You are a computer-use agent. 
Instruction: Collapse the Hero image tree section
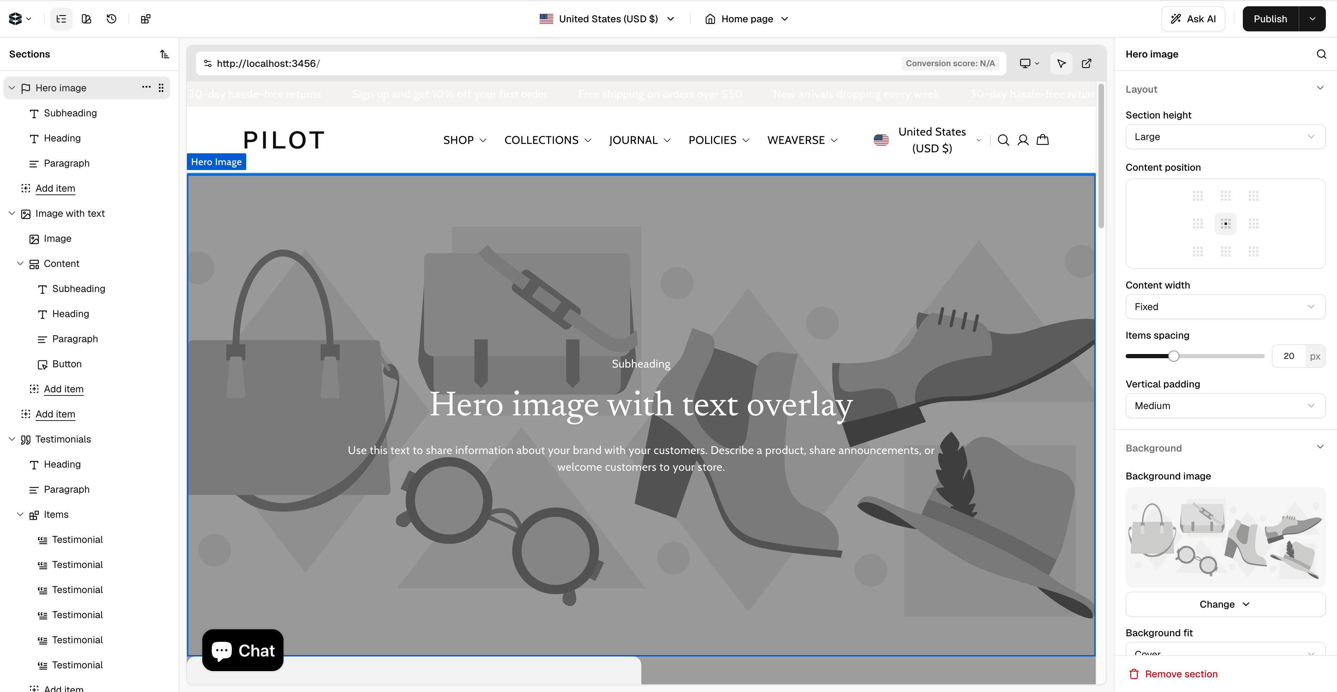pyautogui.click(x=12, y=88)
